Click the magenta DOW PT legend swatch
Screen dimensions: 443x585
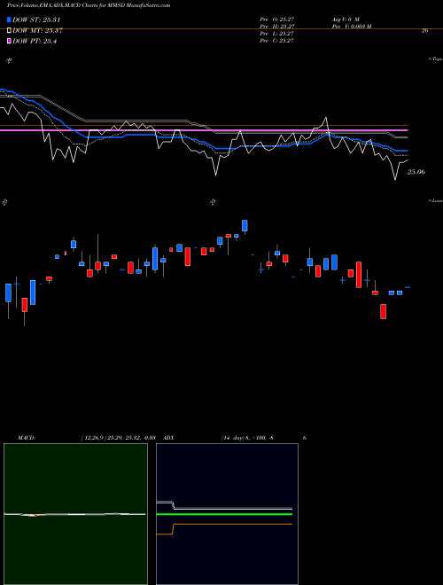click(9, 42)
